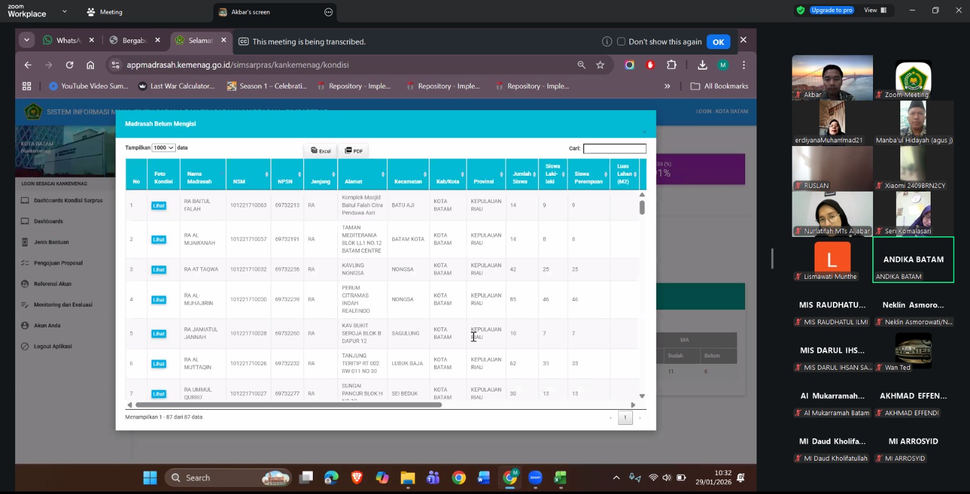This screenshot has height=494, width=970.
Task: Show hidden bookmarks with chevron
Action: pyautogui.click(x=667, y=86)
